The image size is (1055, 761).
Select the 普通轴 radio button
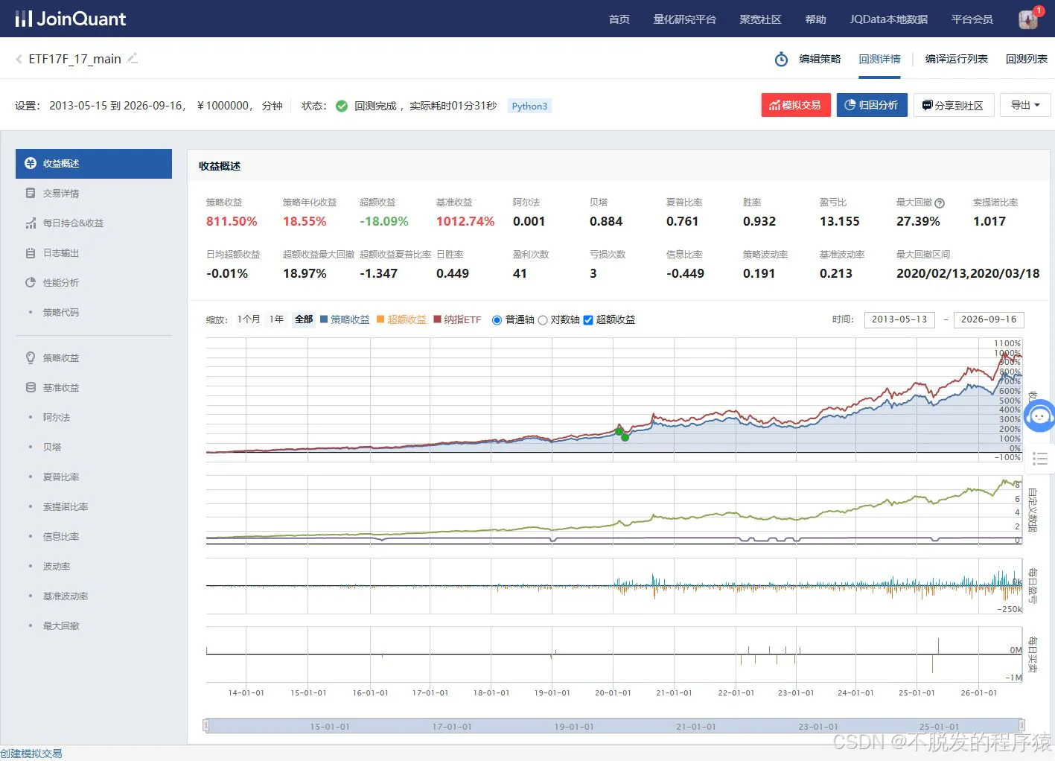tap(497, 320)
